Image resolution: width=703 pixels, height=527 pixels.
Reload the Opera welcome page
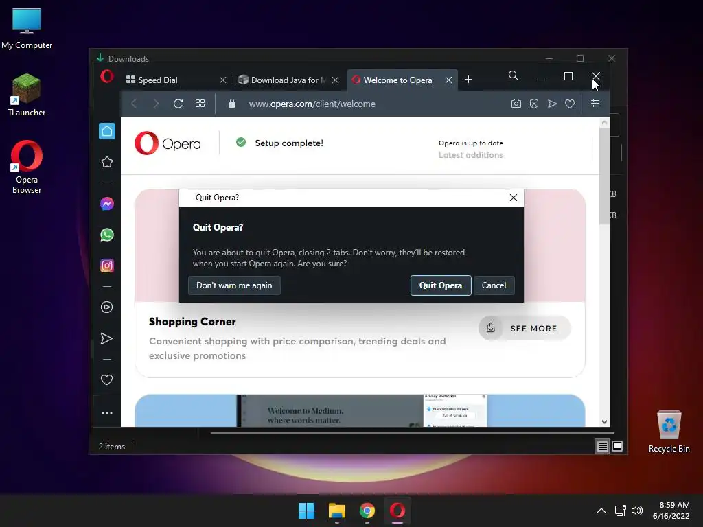[178, 104]
